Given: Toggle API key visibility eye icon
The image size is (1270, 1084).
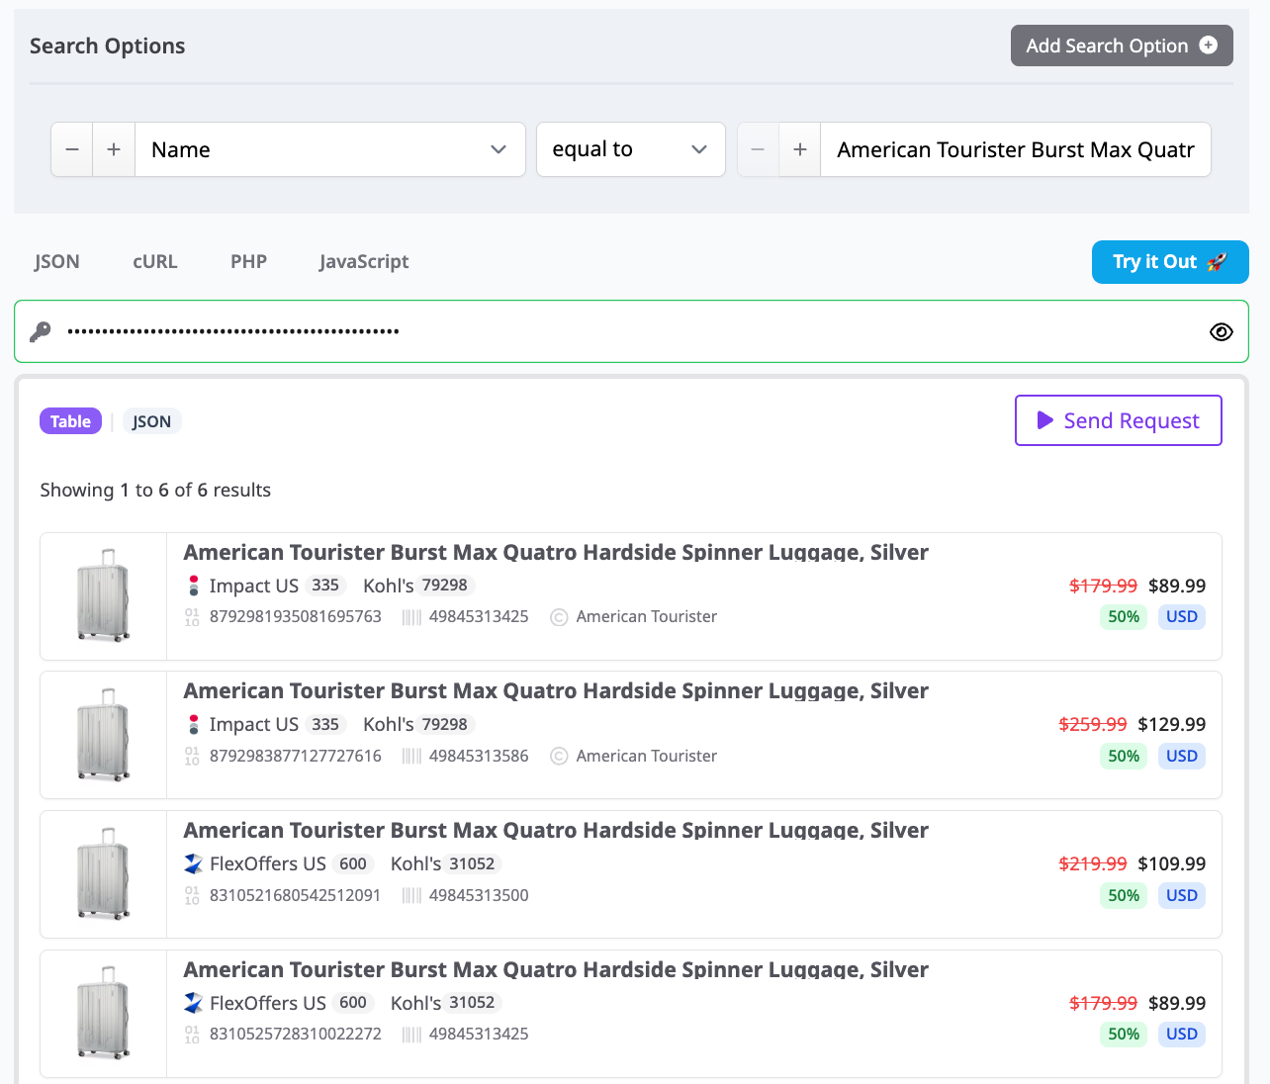Looking at the screenshot, I should click(x=1222, y=331).
